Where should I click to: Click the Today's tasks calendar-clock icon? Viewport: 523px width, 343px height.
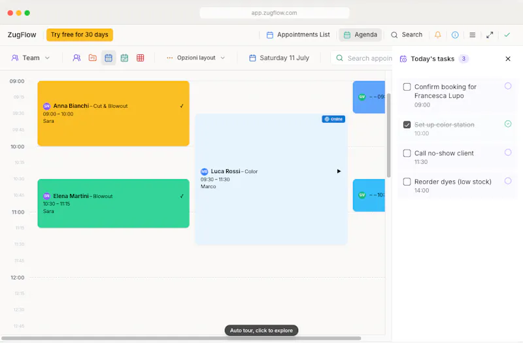click(x=403, y=59)
